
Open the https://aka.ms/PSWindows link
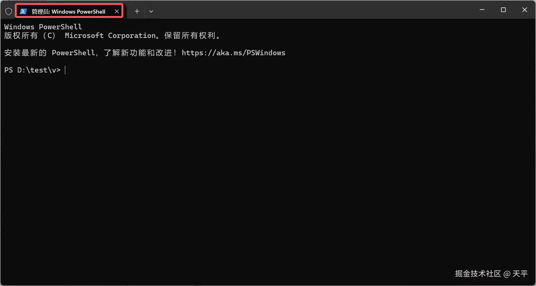pos(233,53)
